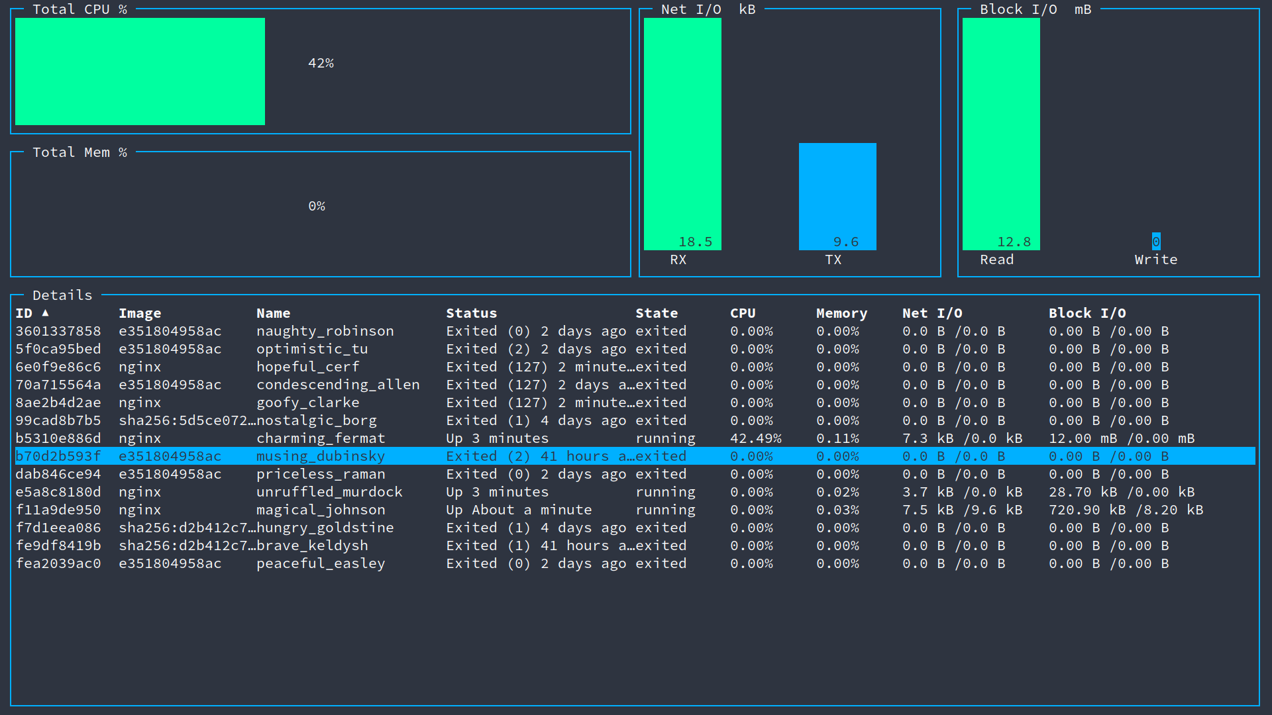Click the State column header

pyautogui.click(x=656, y=313)
